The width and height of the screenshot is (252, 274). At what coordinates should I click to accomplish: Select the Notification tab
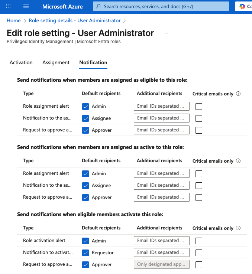tap(93, 62)
